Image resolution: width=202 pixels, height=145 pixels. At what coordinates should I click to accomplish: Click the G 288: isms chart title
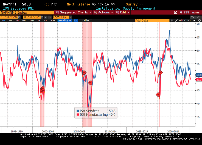click(190, 13)
